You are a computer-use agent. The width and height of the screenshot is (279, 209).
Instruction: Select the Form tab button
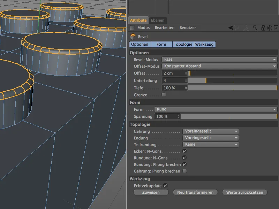(x=161, y=44)
